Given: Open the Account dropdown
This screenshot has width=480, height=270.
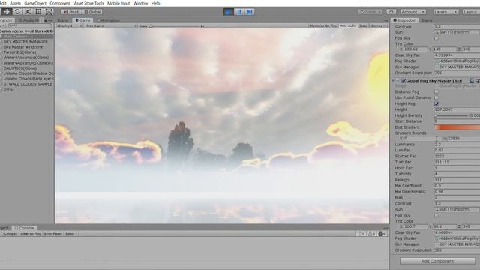Looking at the screenshot, I should coord(413,12).
